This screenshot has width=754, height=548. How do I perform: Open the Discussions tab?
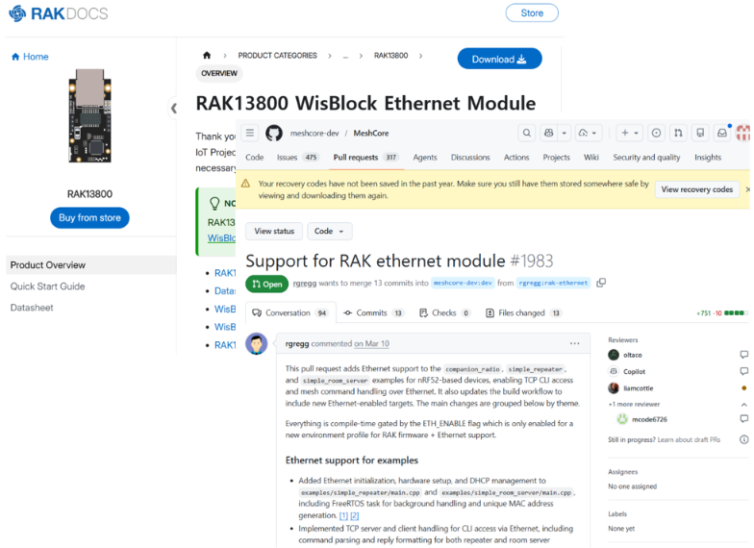(x=470, y=158)
